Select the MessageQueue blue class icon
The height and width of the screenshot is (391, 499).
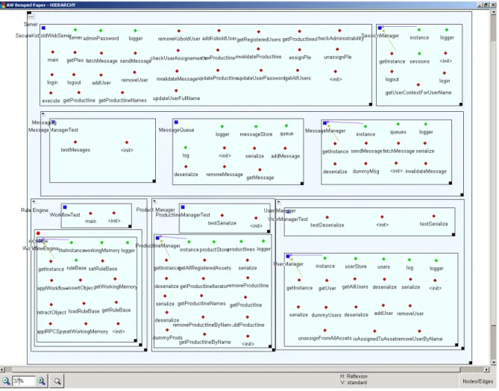(x=176, y=122)
